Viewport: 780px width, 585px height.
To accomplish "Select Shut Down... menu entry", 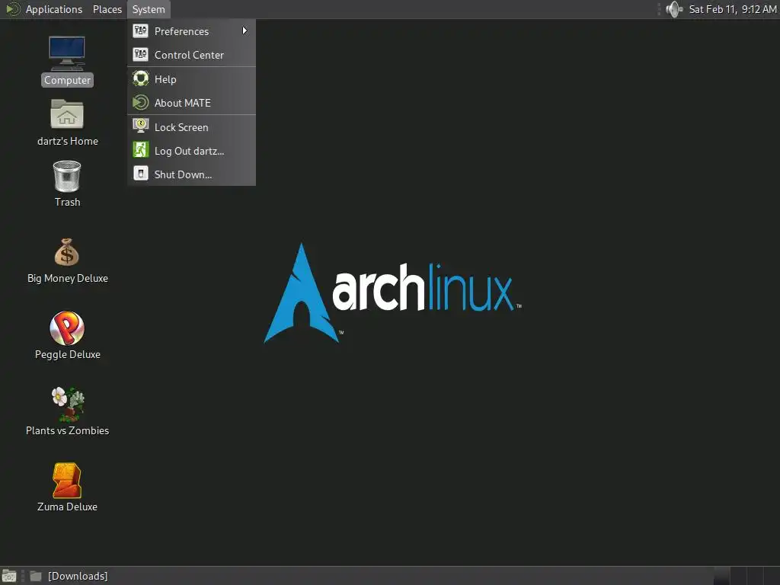I will [191, 174].
